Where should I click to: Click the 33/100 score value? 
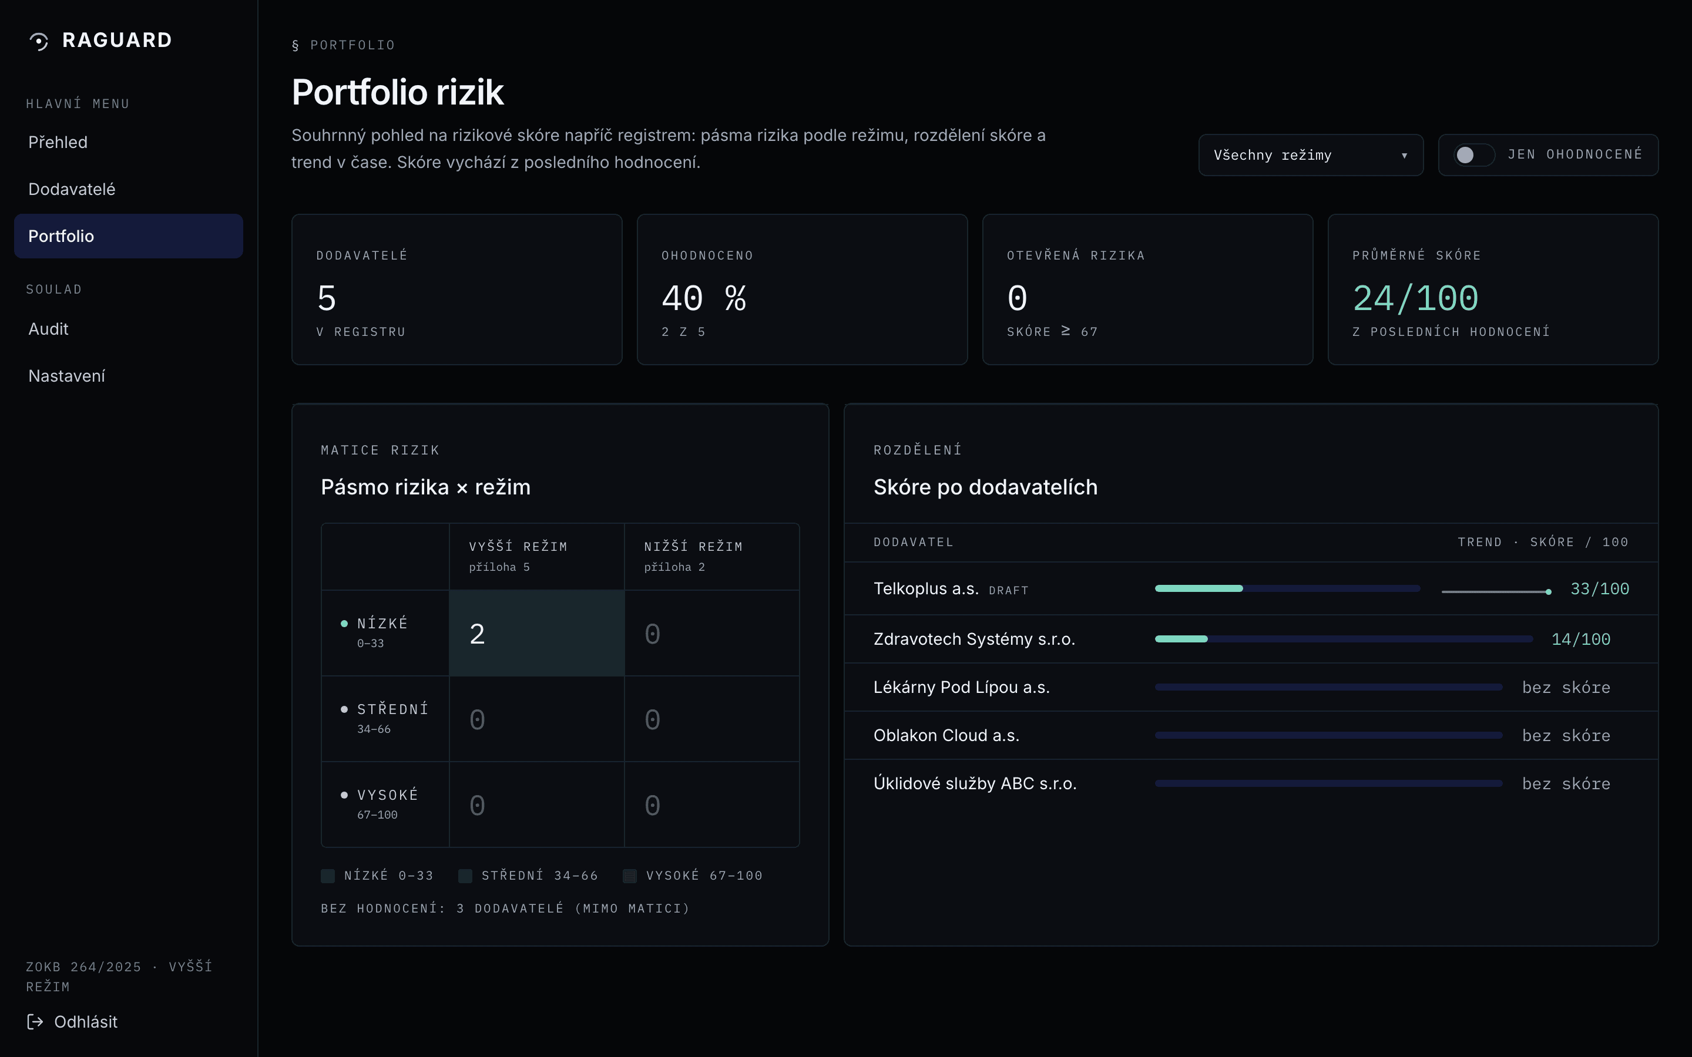1600,588
